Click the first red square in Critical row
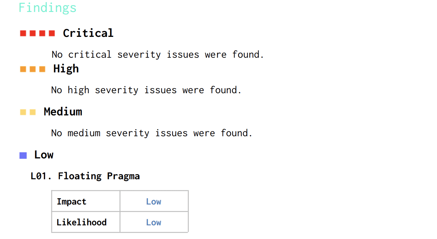 pos(23,33)
